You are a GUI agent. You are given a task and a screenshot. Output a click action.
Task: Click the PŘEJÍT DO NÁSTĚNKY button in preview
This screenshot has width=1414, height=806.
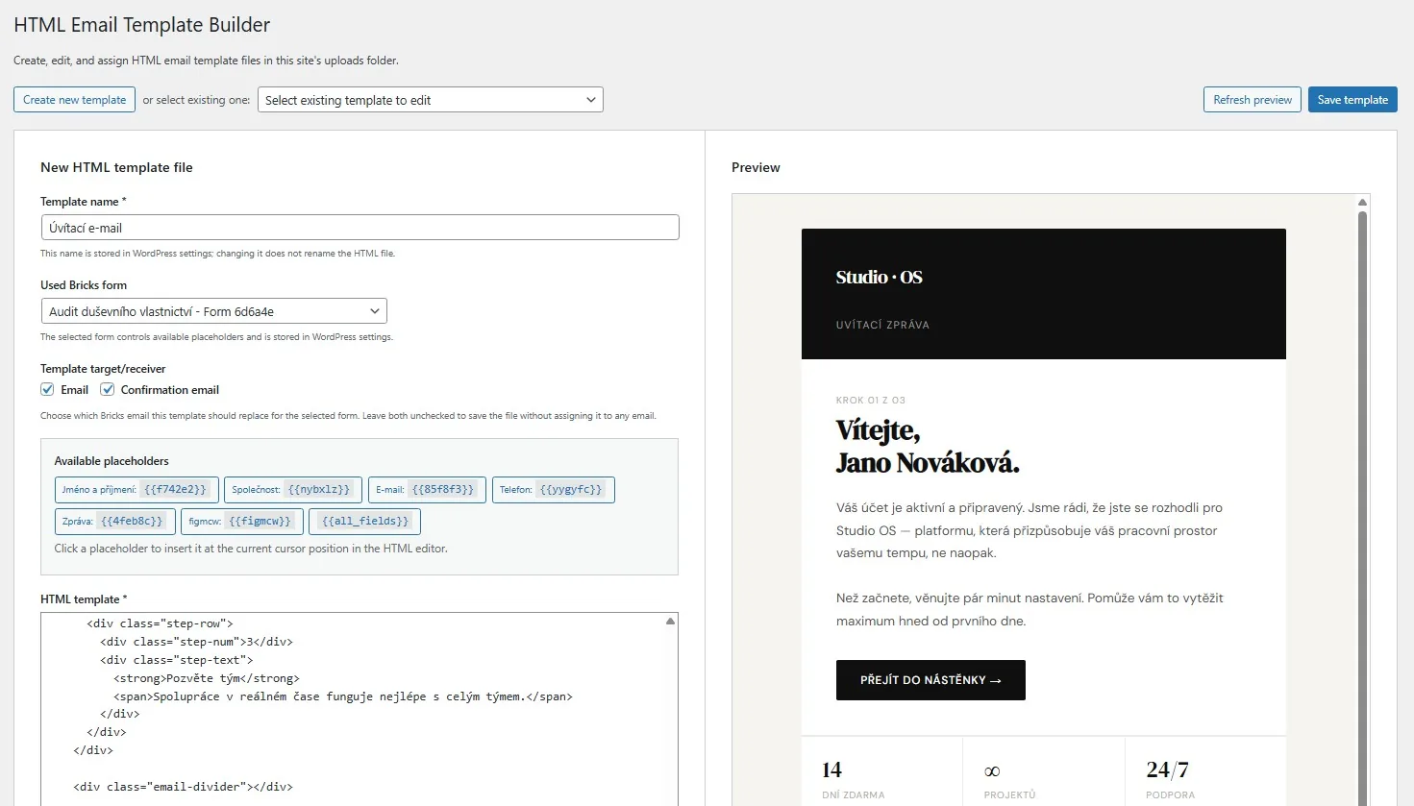point(930,680)
